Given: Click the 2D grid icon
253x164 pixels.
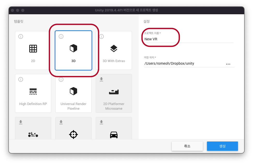Looking at the screenshot, I should tap(33, 49).
